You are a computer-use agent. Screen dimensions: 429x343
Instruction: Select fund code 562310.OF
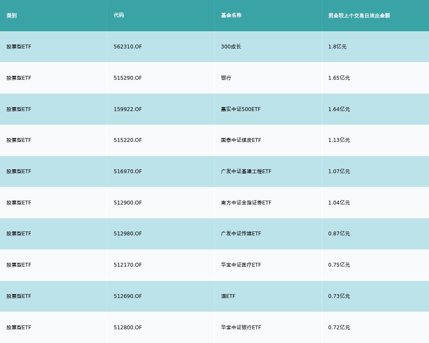pos(128,47)
